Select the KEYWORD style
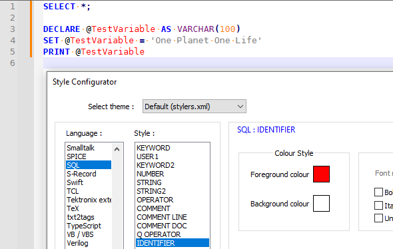 click(173, 148)
